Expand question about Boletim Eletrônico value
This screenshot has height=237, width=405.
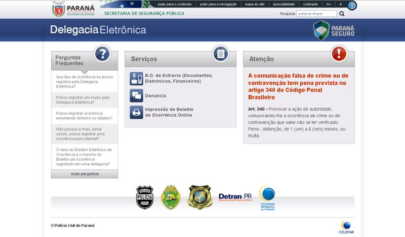pyautogui.click(x=84, y=157)
